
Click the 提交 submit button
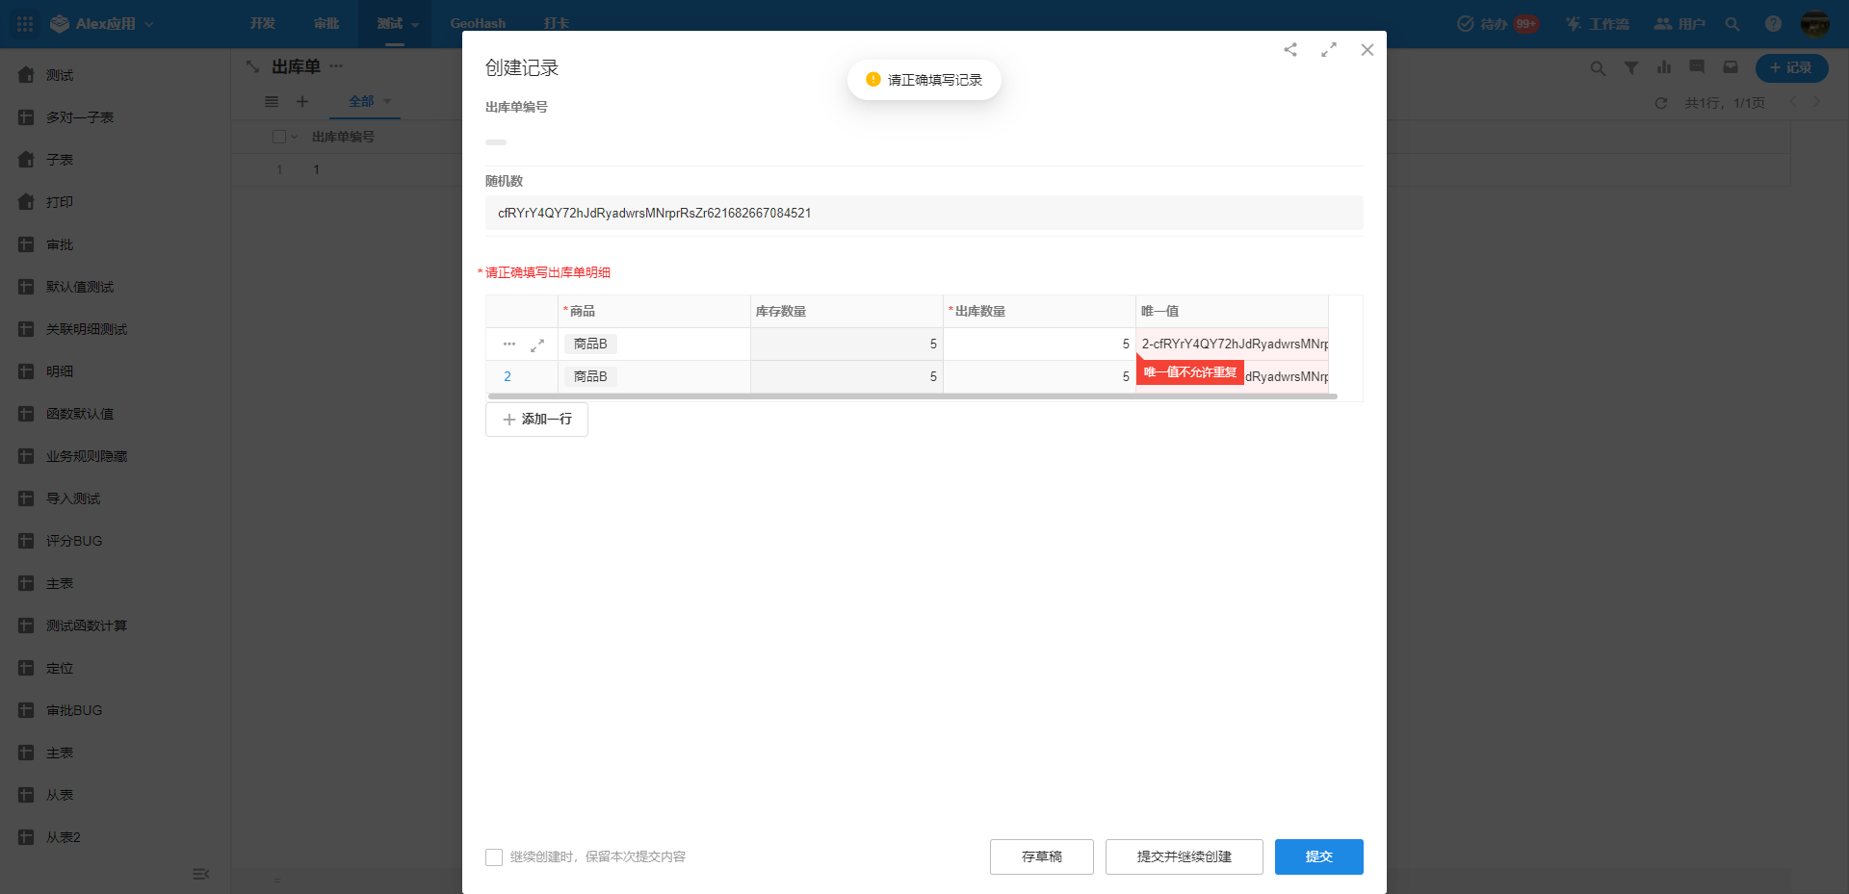(x=1318, y=856)
